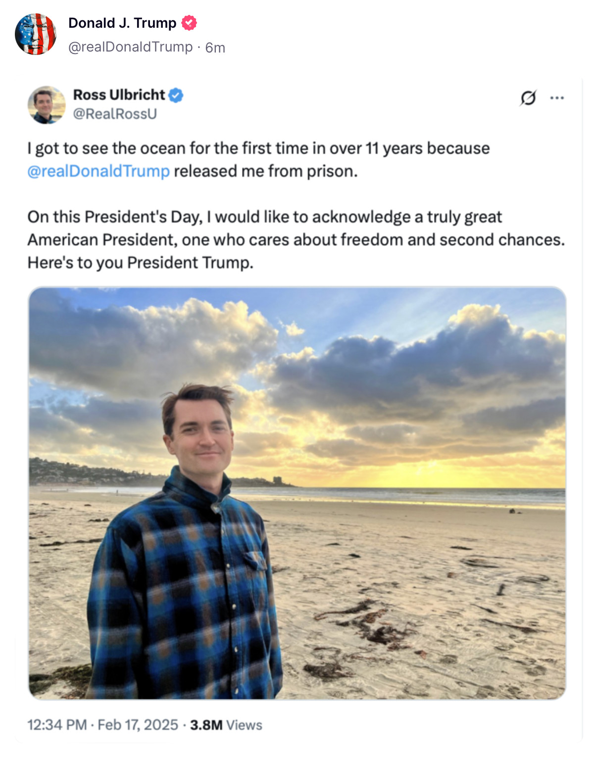Open the beach sunset photo
Viewport: 596px width, 757px height.
[297, 493]
